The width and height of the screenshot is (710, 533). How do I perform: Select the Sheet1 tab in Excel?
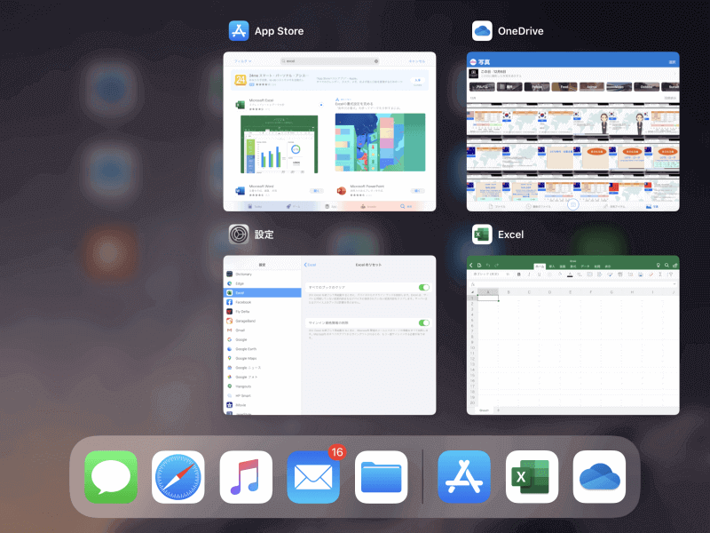(484, 410)
